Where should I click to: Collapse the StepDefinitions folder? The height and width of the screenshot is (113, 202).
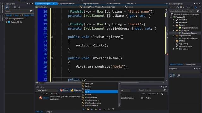click(174, 36)
